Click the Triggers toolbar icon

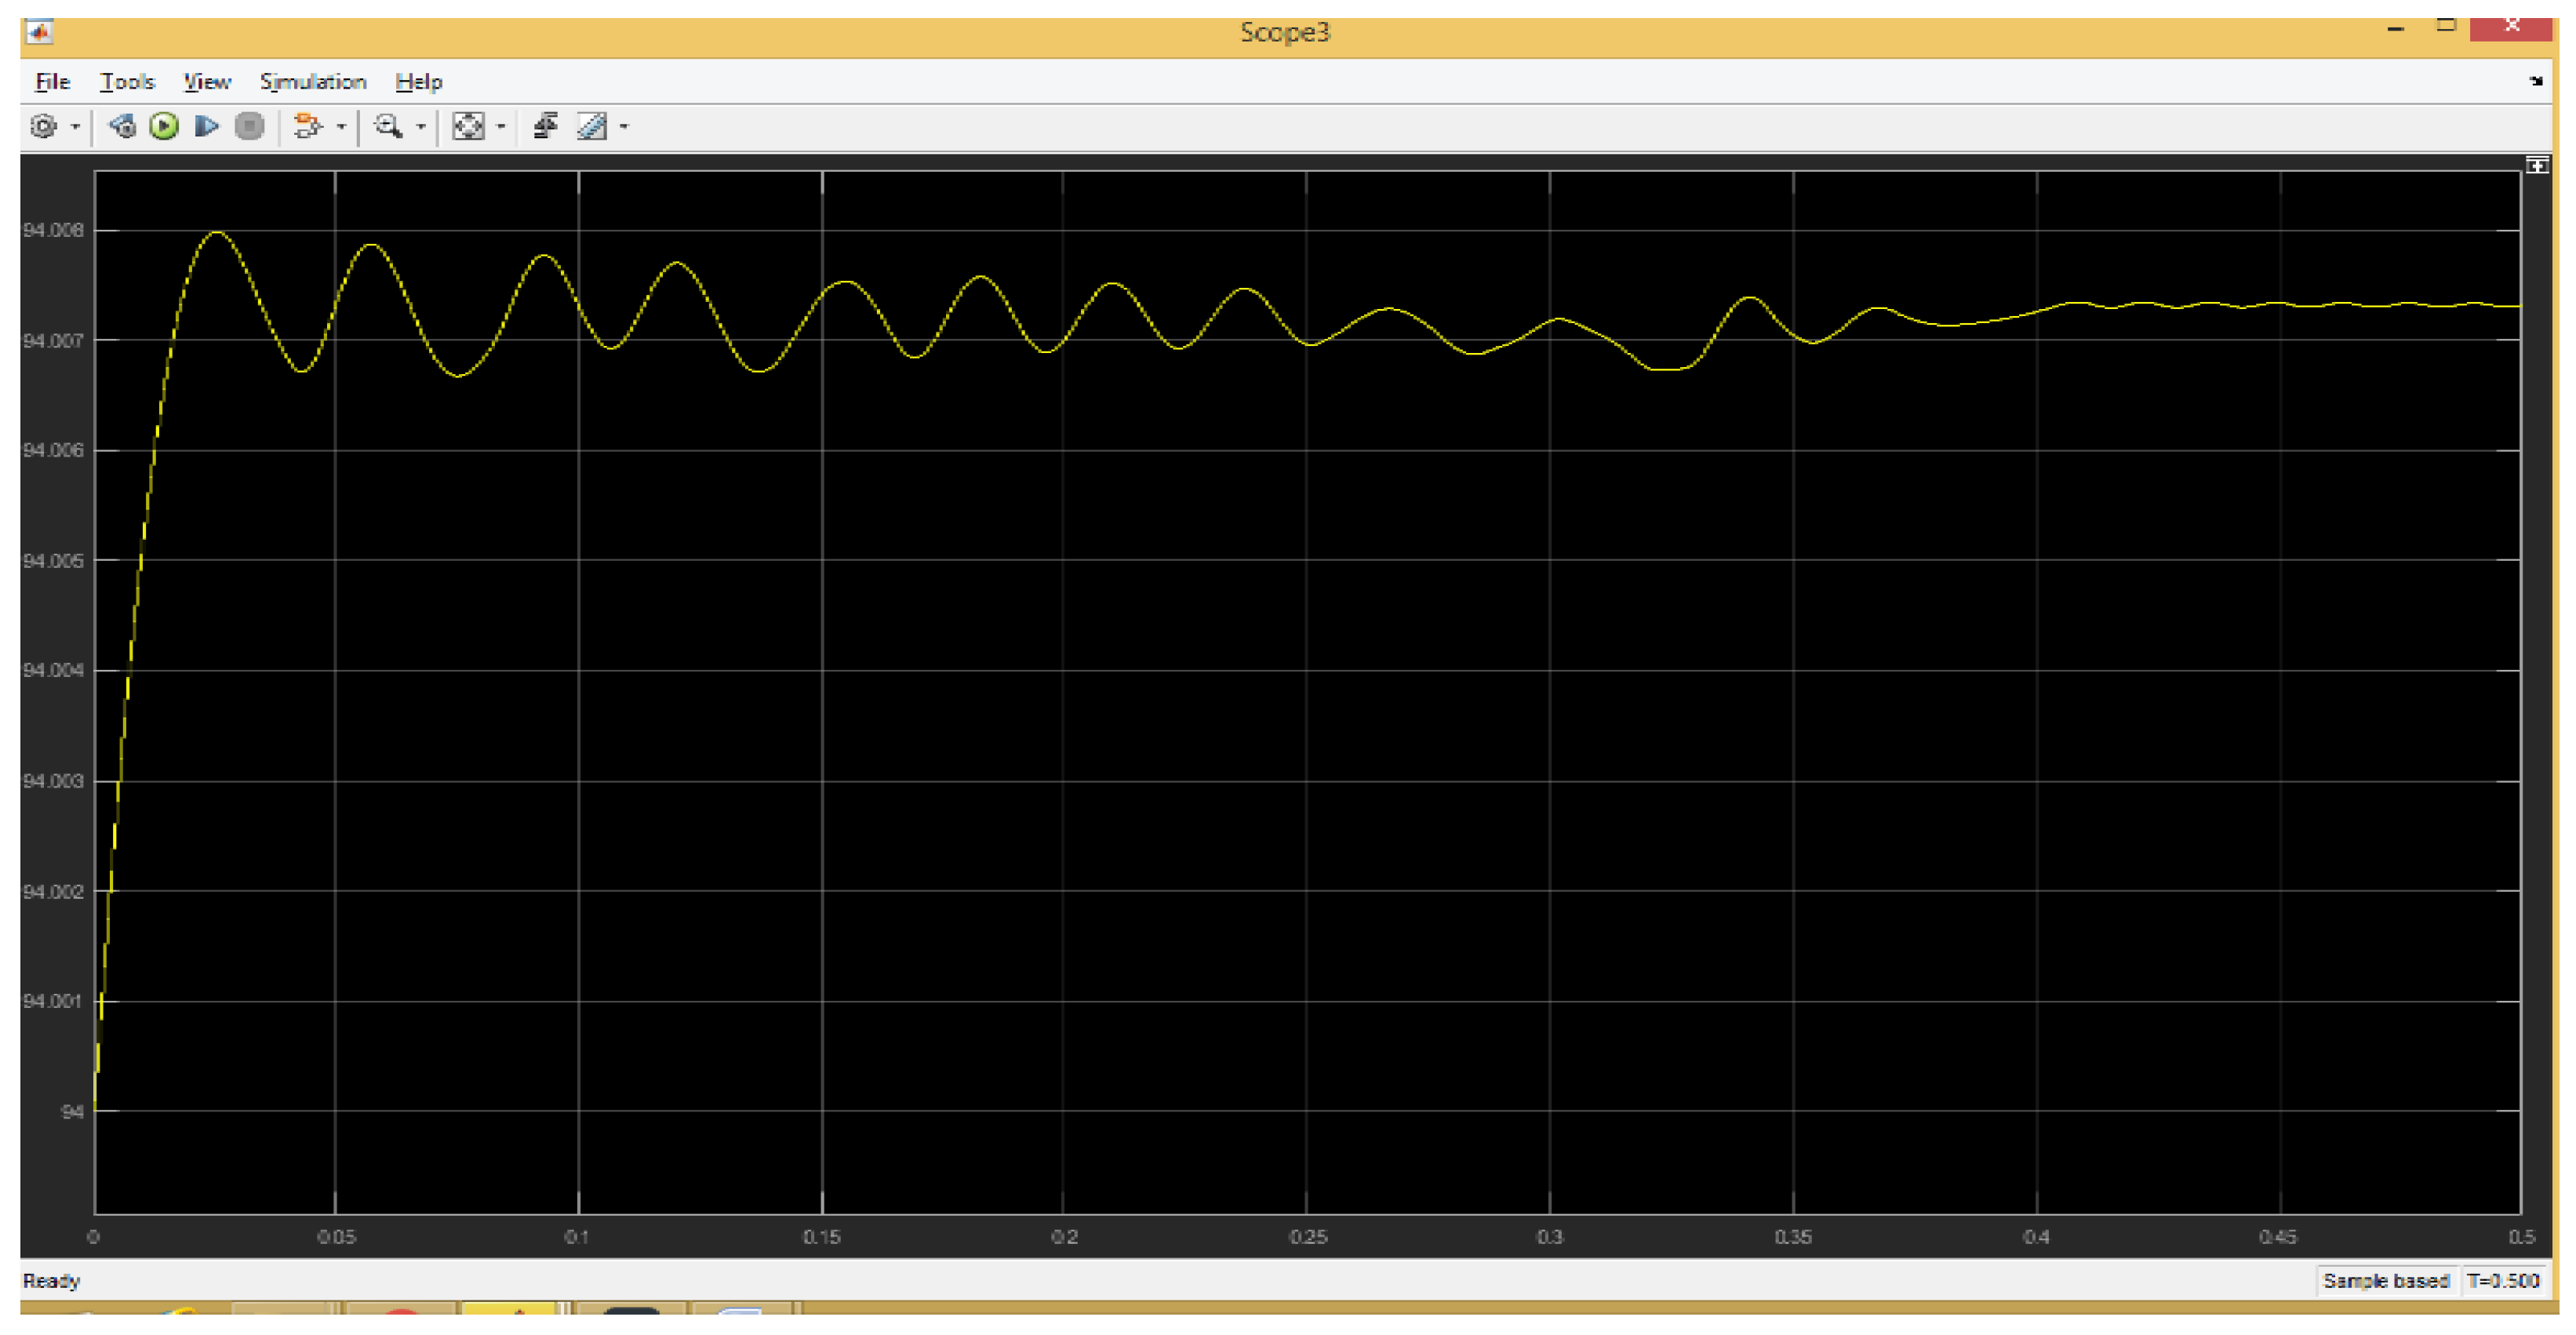click(545, 126)
